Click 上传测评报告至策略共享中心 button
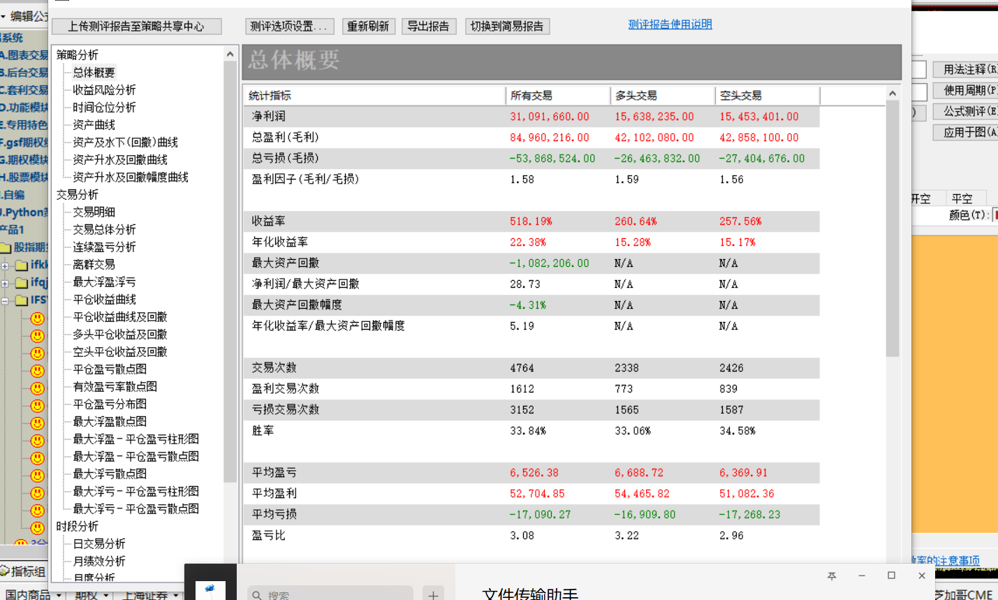Image resolution: width=998 pixels, height=600 pixels. (137, 27)
